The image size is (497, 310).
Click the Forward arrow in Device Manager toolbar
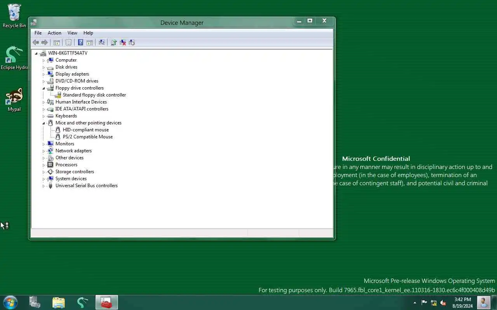[45, 43]
